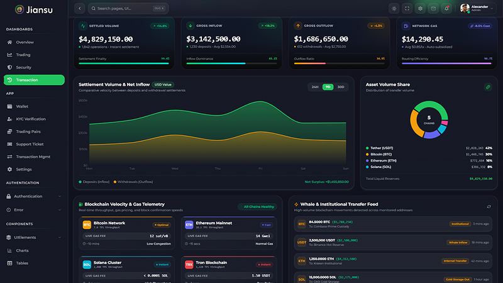Toggle light theme sun icon
503x283 pixels.
394,9
